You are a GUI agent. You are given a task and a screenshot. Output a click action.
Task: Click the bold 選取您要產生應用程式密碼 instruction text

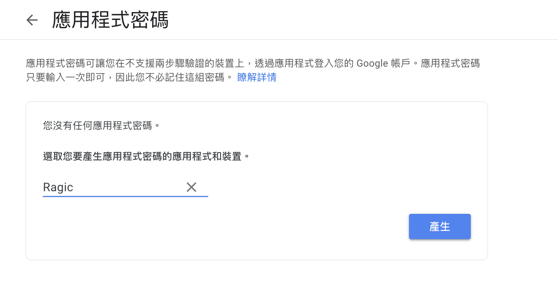coord(146,157)
